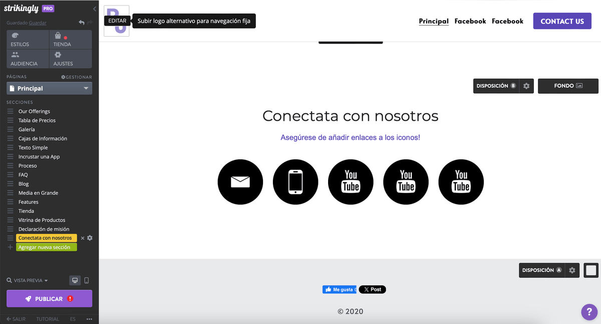This screenshot has width=601, height=324.
Task: Open gear settings next to Disposición A
Action: pos(572,270)
